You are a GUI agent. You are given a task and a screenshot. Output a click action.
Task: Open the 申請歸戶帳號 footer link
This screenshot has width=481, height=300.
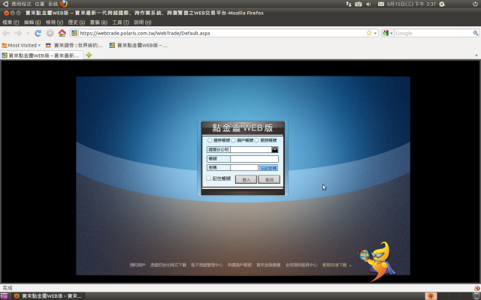(240, 265)
